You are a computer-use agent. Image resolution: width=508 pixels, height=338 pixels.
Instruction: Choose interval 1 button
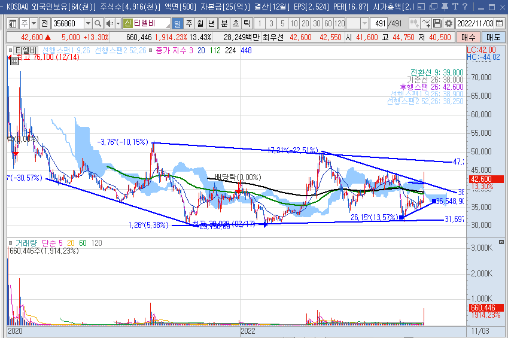[x=259, y=23]
